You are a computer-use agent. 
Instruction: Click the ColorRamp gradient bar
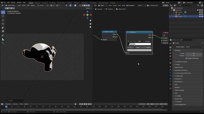tap(139, 44)
